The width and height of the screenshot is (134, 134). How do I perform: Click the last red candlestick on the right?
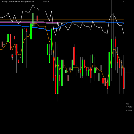pyautogui.click(x=124, y=78)
